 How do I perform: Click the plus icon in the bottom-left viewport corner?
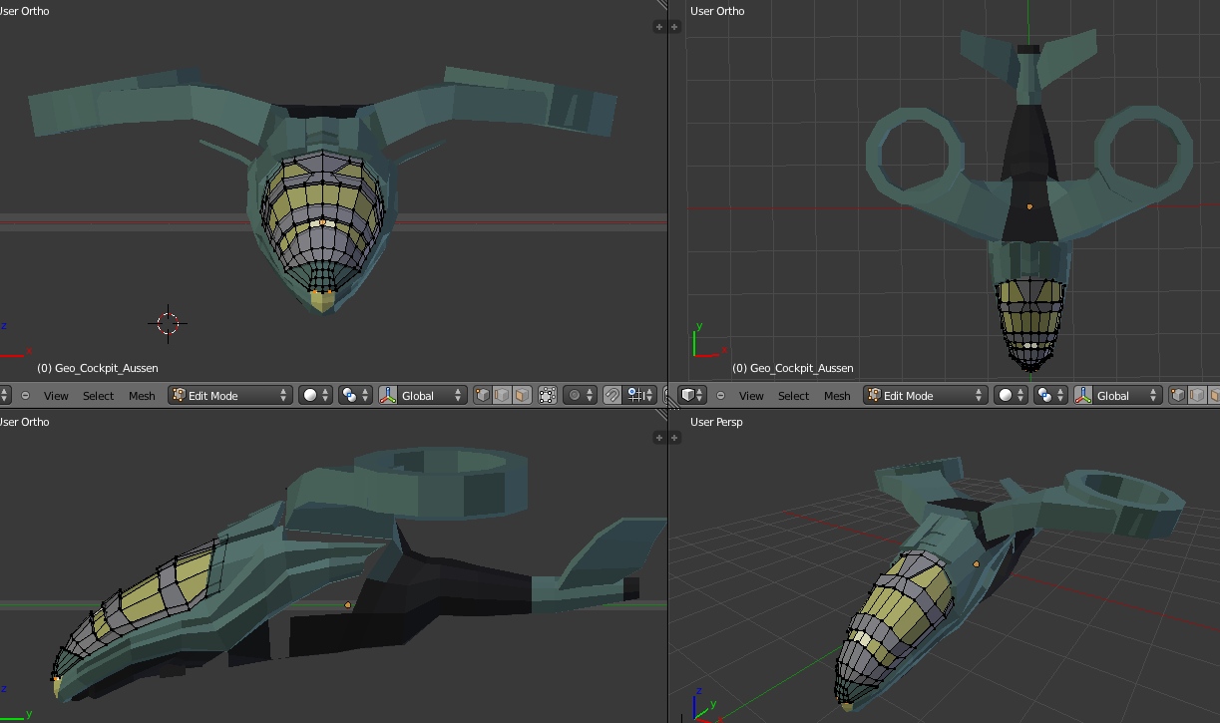(659, 438)
